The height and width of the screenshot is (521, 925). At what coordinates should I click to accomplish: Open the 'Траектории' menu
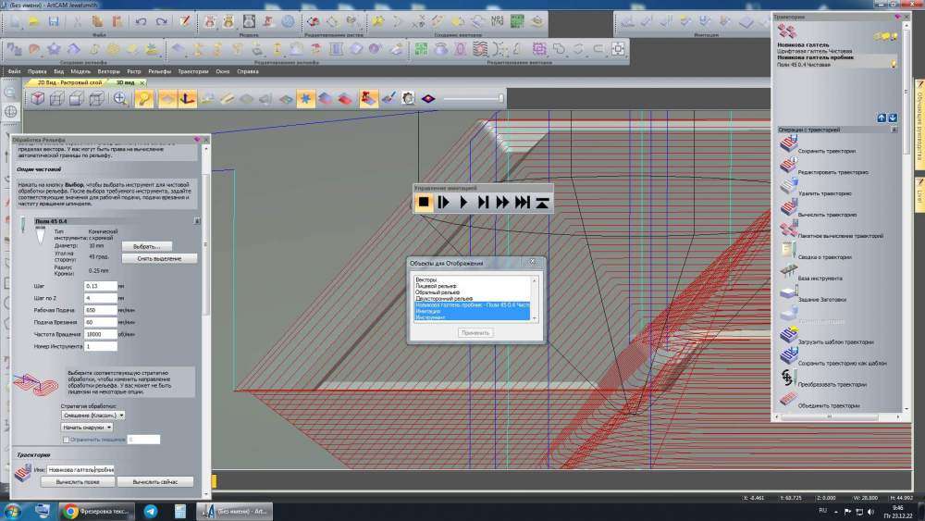[192, 71]
